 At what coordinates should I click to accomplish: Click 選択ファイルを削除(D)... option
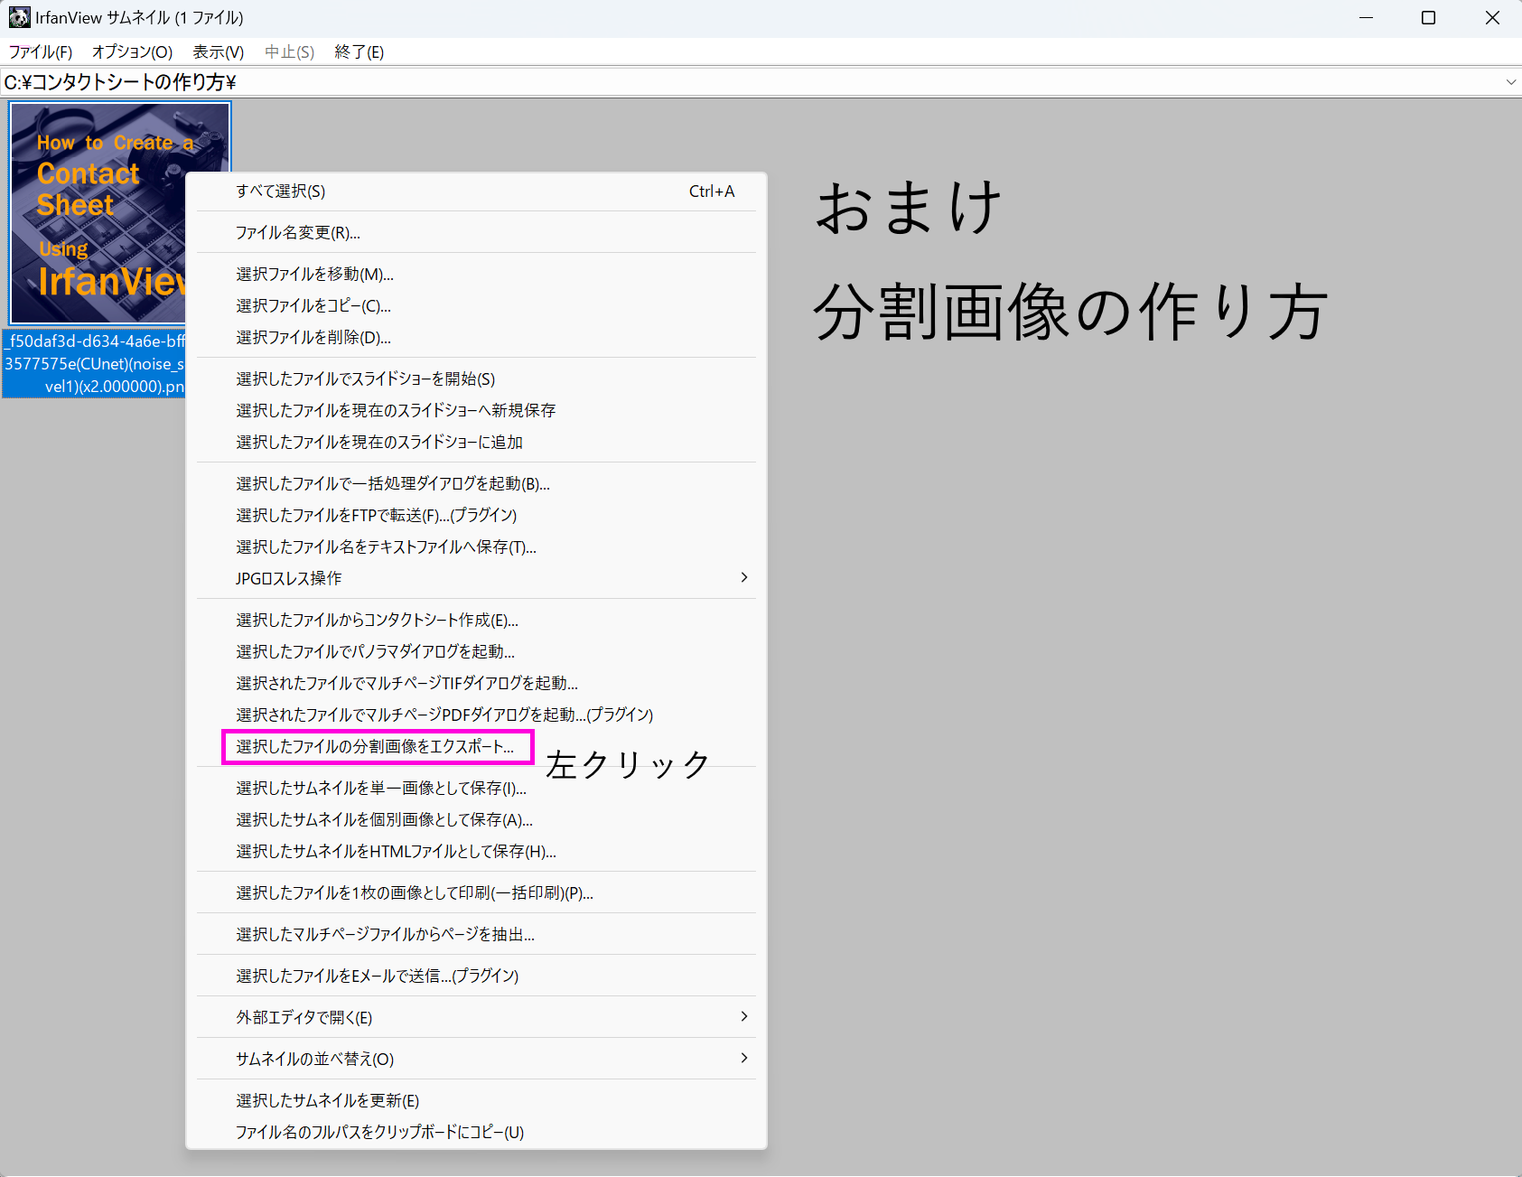[313, 338]
